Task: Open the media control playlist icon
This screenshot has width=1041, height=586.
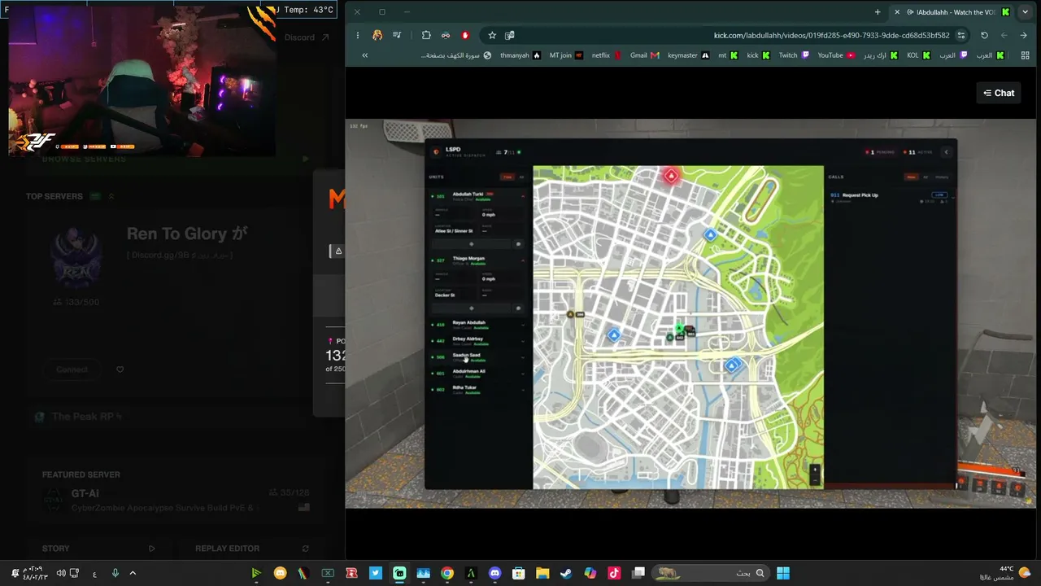Action: coord(397,35)
